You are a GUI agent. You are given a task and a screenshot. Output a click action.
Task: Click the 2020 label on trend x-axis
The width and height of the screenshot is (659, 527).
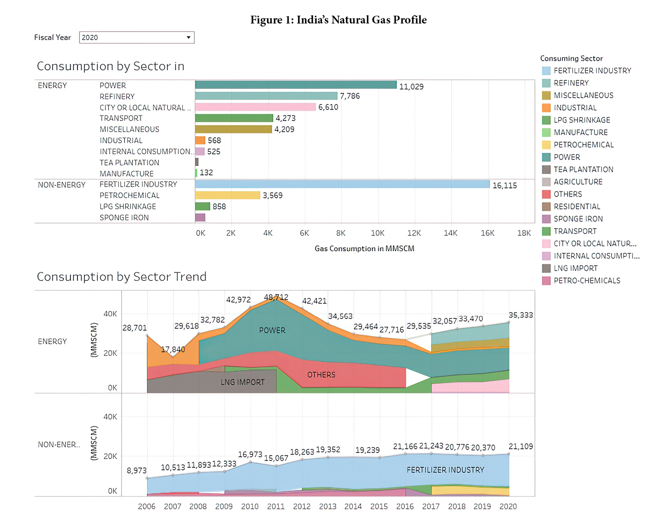(508, 506)
